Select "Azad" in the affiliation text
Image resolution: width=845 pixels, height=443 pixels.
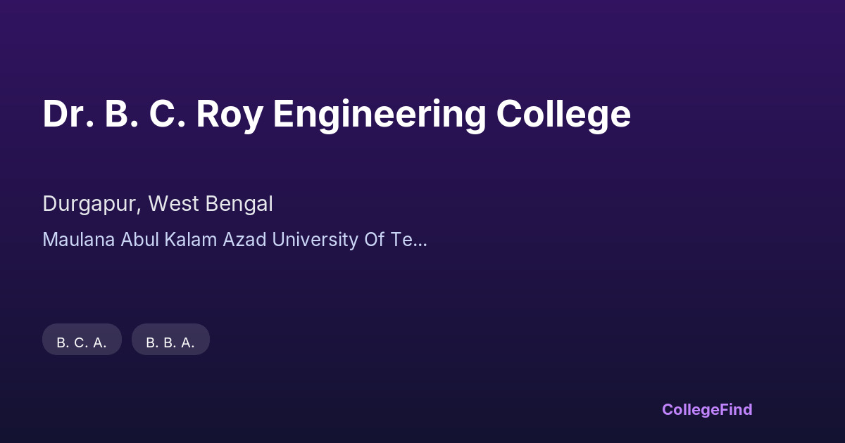point(244,240)
